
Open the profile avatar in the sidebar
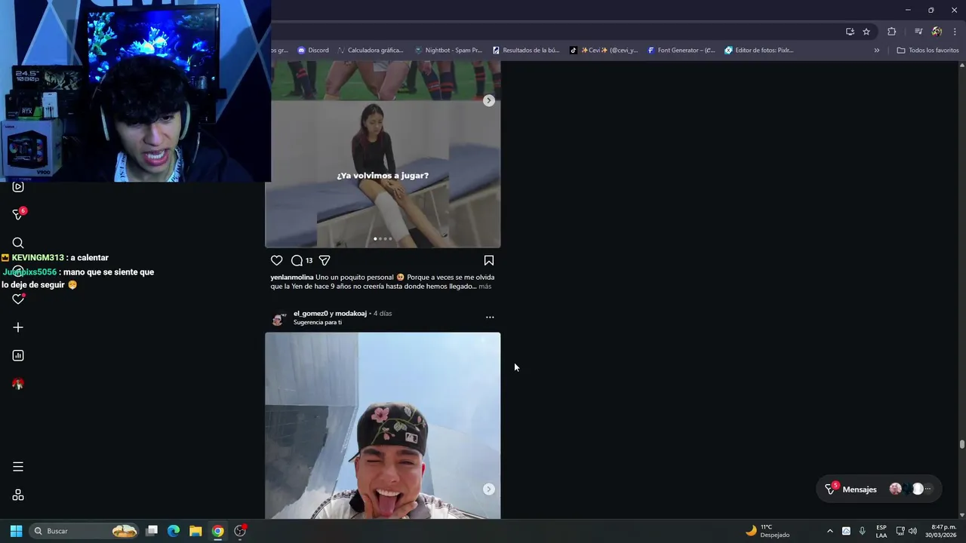pos(18,384)
